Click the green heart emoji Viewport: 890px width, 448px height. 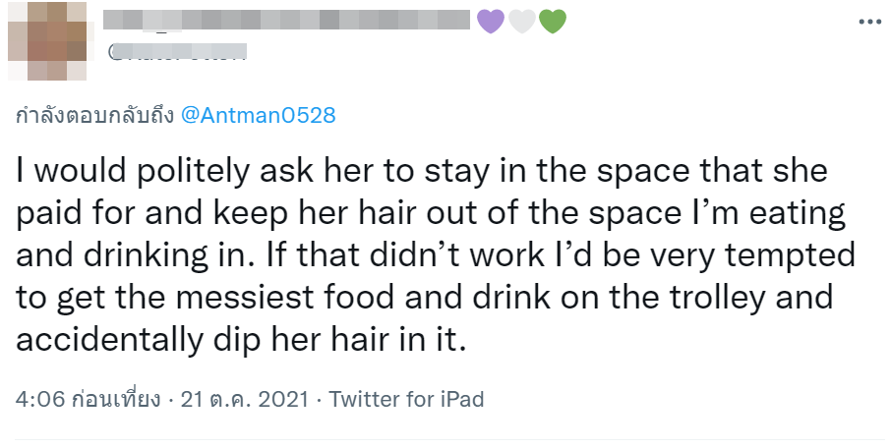pyautogui.click(x=553, y=21)
